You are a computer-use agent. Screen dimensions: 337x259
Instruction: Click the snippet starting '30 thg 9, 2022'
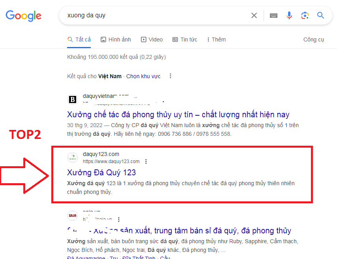click(183, 129)
